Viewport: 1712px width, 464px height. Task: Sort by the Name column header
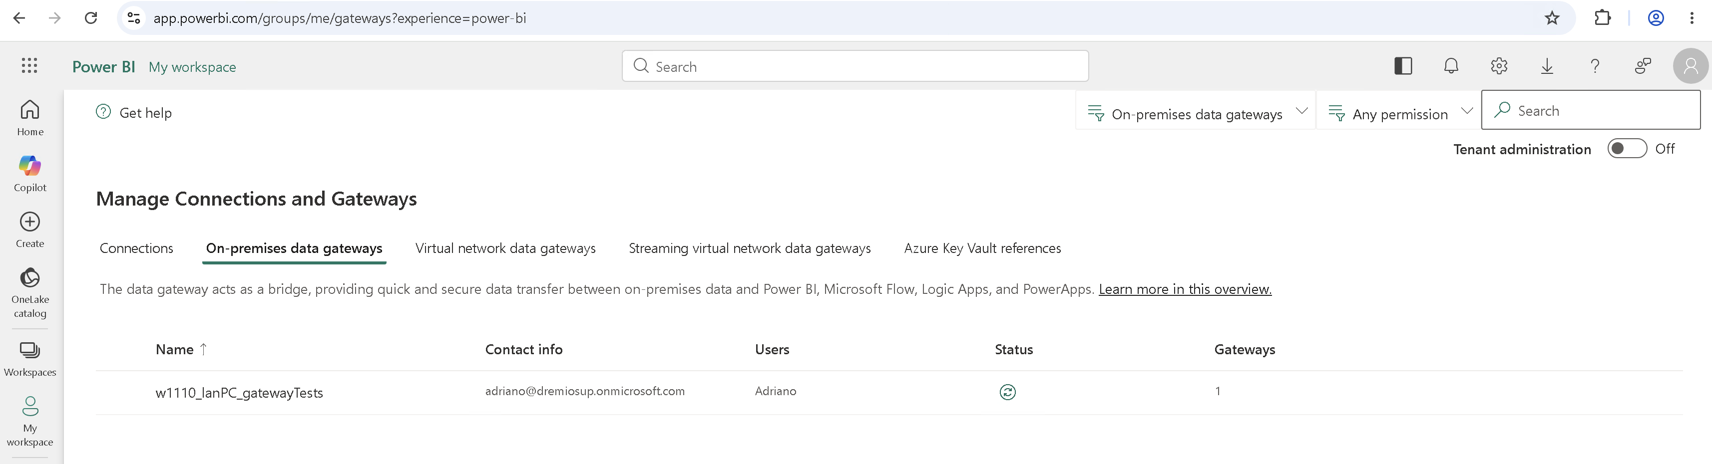pyautogui.click(x=181, y=349)
